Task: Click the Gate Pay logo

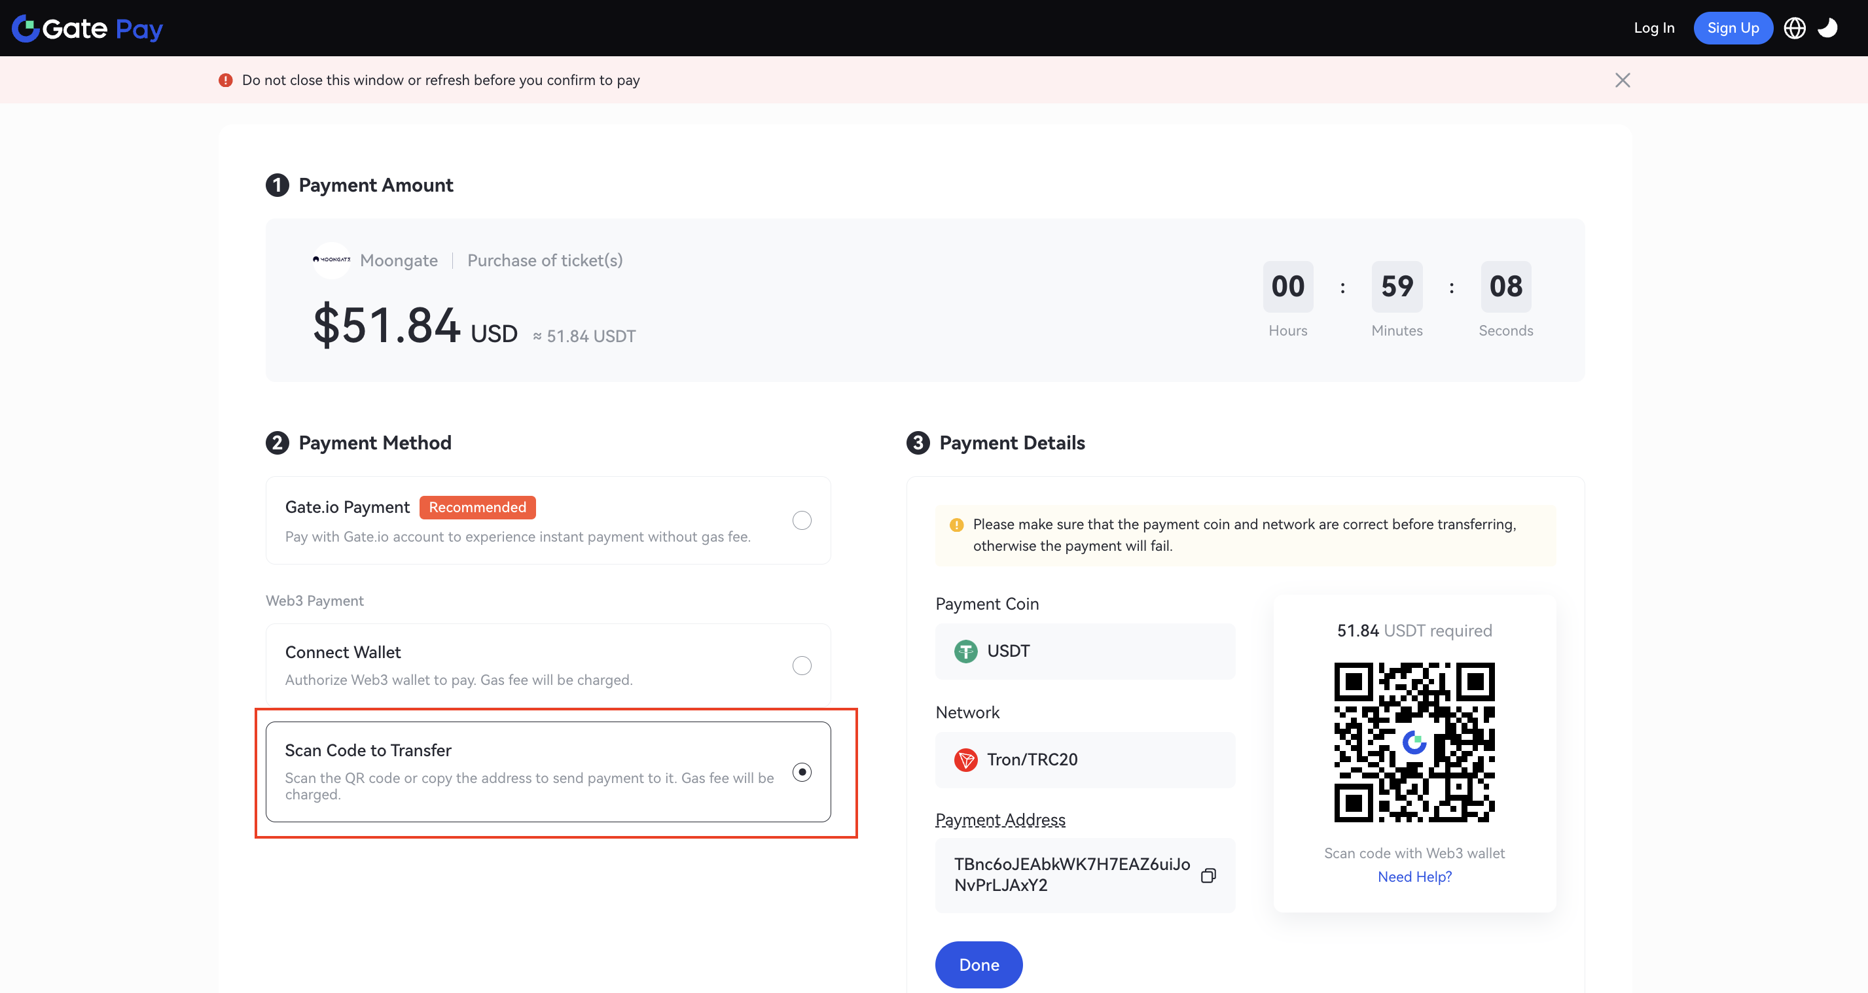Action: point(87,28)
